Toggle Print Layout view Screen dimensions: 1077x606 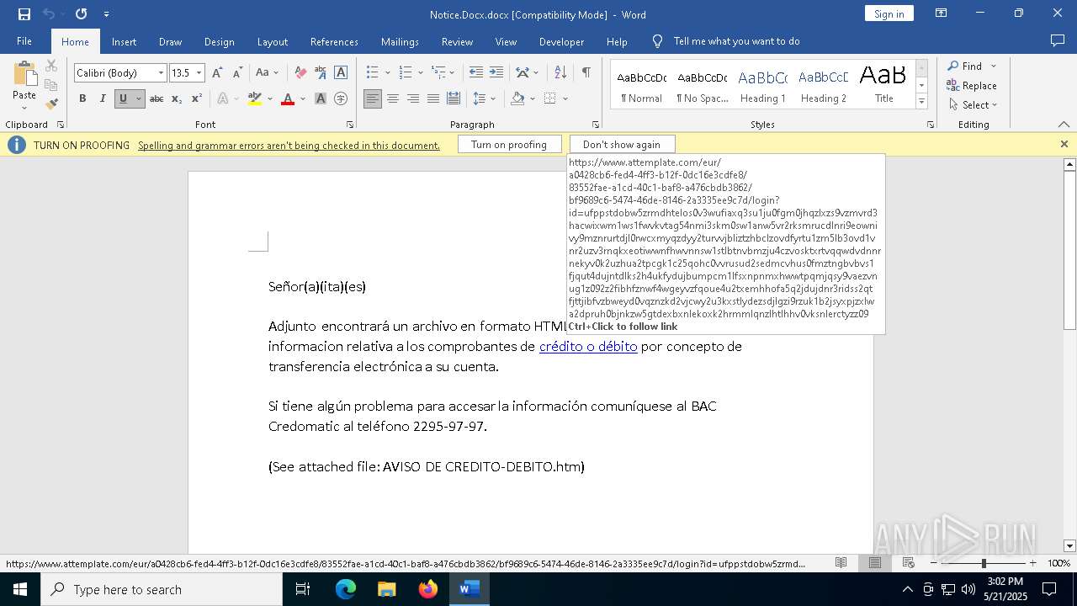(875, 563)
